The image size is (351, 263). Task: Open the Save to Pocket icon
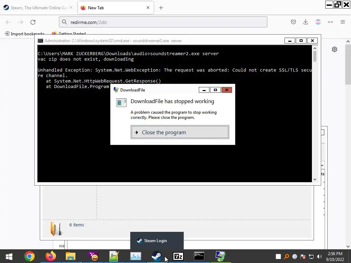[293, 22]
